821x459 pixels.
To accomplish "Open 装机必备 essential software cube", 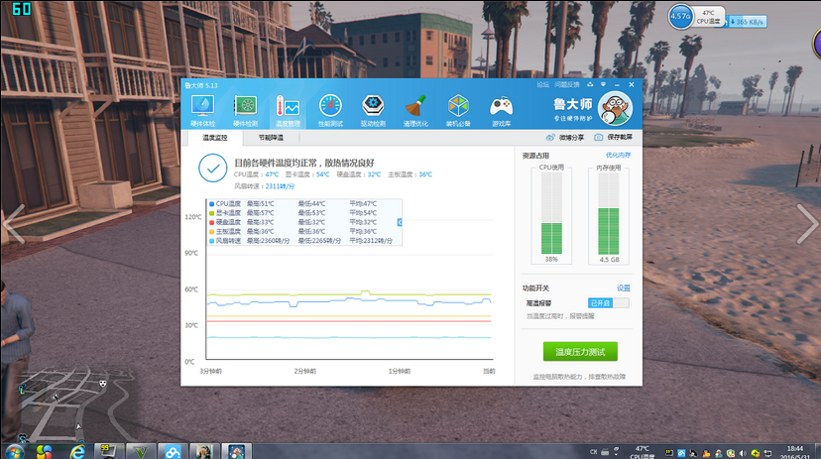I will 458,110.
